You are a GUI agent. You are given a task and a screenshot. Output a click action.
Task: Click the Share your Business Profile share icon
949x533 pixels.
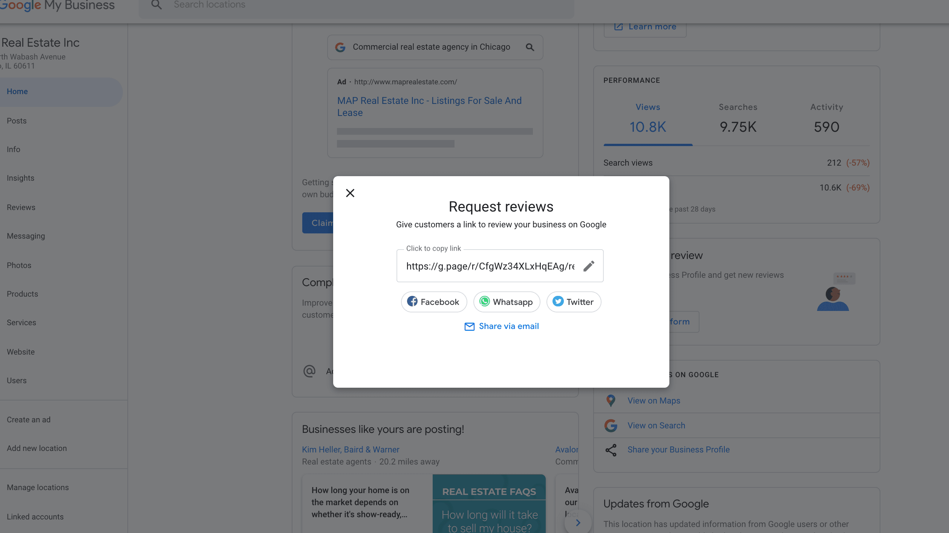(610, 449)
